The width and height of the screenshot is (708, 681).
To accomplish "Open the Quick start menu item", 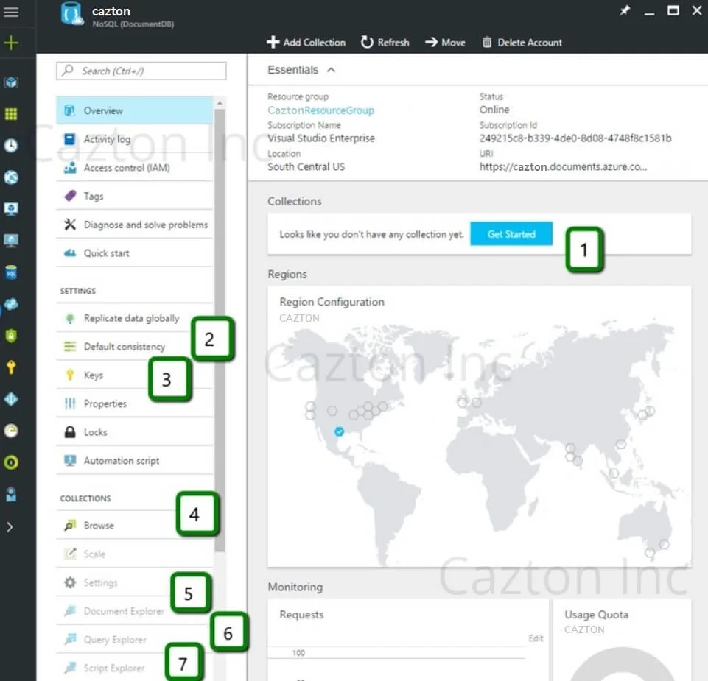I will click(x=135, y=253).
